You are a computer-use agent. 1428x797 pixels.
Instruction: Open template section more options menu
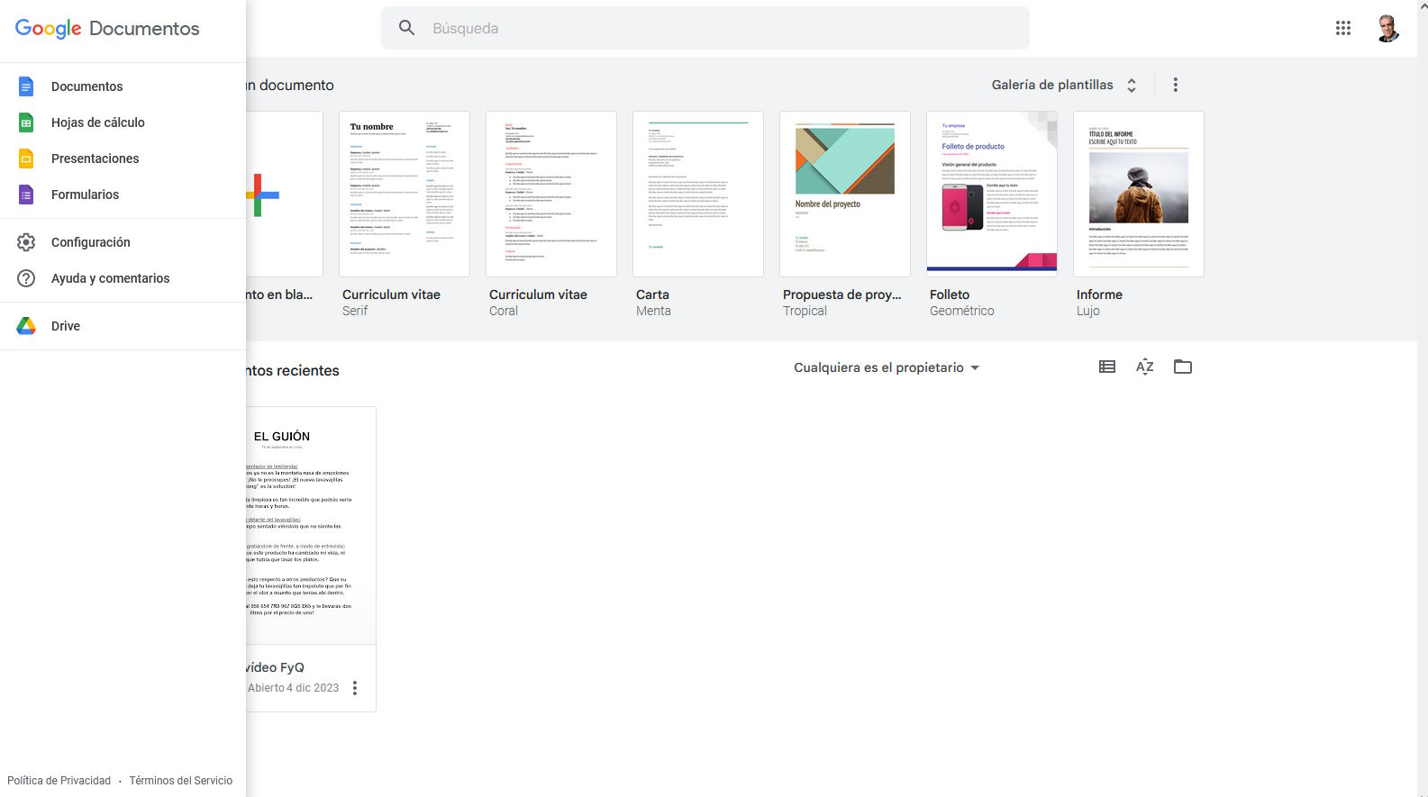(x=1175, y=85)
